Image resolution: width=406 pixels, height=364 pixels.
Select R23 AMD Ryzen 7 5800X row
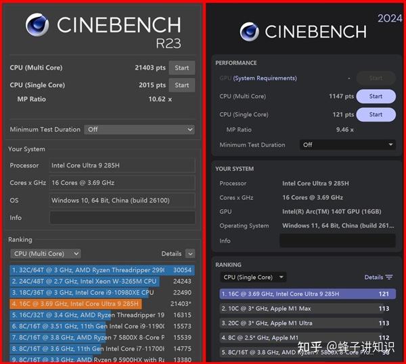(x=102, y=338)
